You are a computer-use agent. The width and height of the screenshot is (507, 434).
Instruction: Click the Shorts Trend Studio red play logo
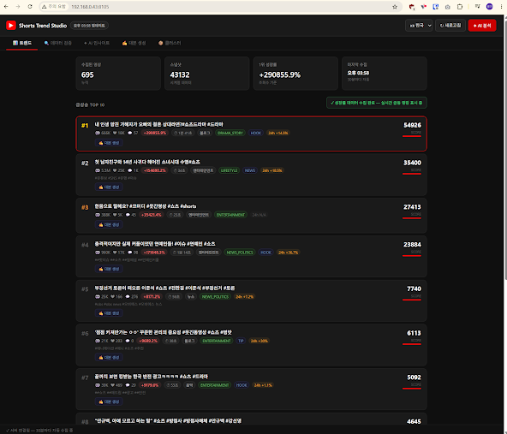[x=10, y=26]
